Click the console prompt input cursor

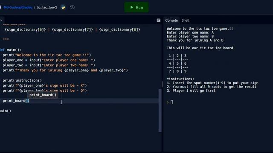(171, 102)
